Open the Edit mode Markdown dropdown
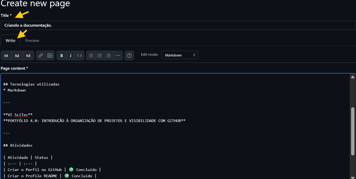 point(180,55)
